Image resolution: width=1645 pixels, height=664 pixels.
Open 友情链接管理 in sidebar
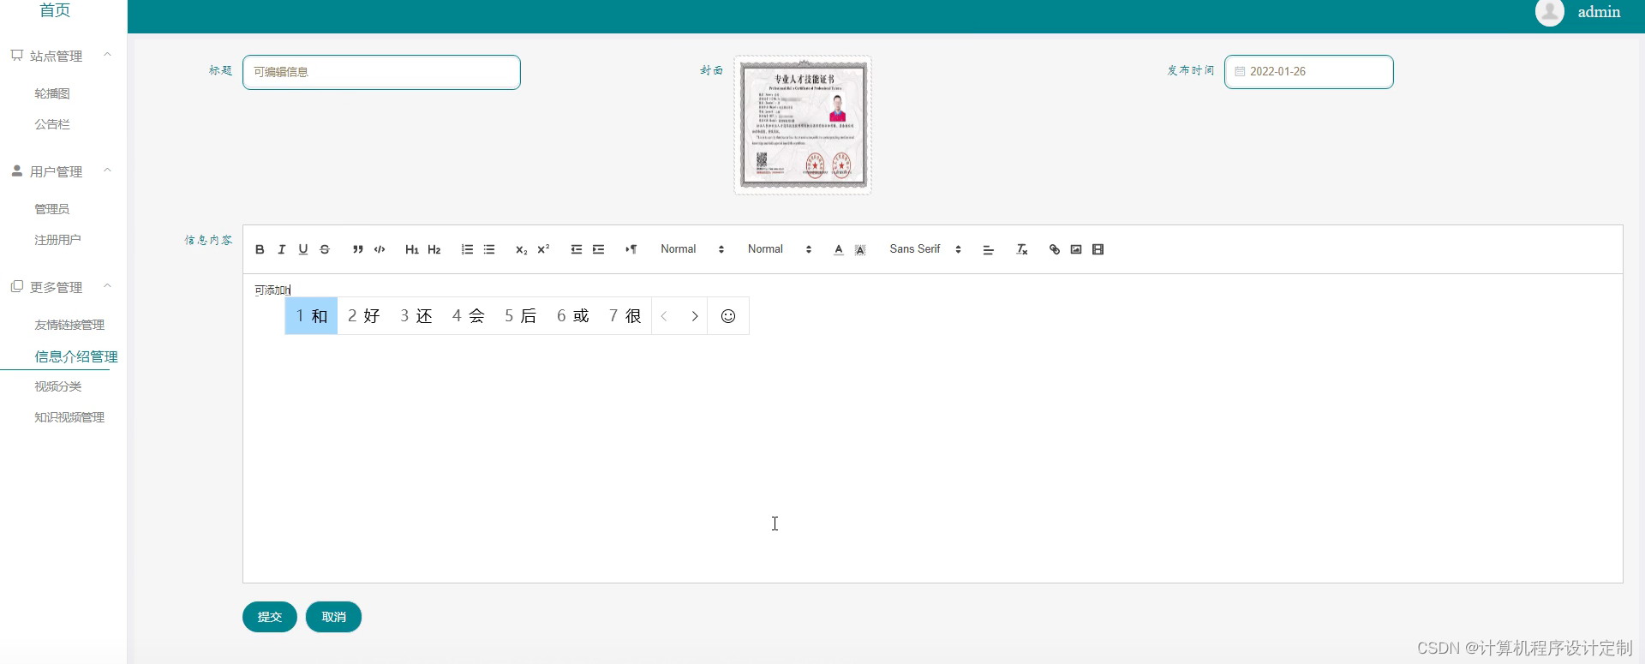69,325
